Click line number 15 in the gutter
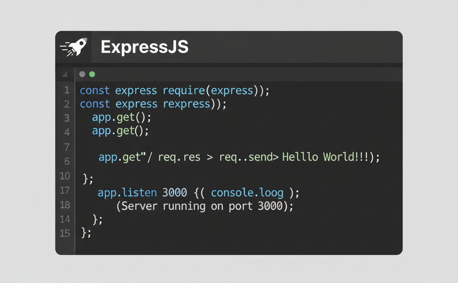This screenshot has height=283, width=458. pos(65,233)
